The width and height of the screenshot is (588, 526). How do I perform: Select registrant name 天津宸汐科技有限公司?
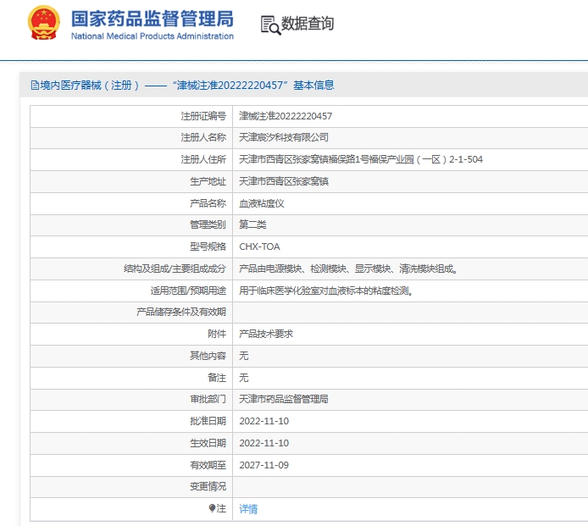[284, 137]
